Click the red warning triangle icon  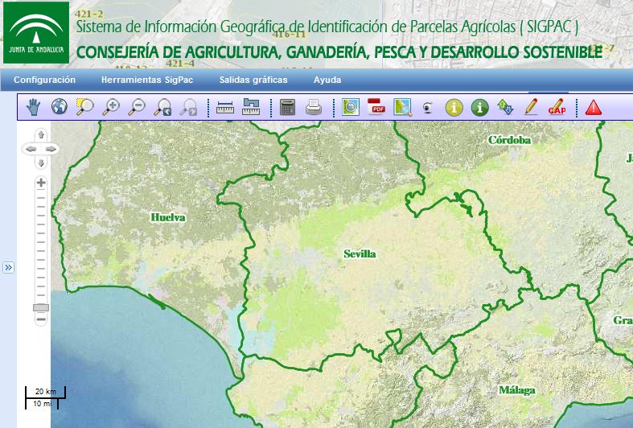[594, 106]
